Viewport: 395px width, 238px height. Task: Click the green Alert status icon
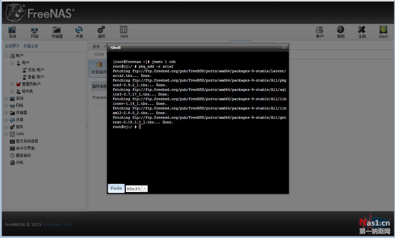pos(383,32)
